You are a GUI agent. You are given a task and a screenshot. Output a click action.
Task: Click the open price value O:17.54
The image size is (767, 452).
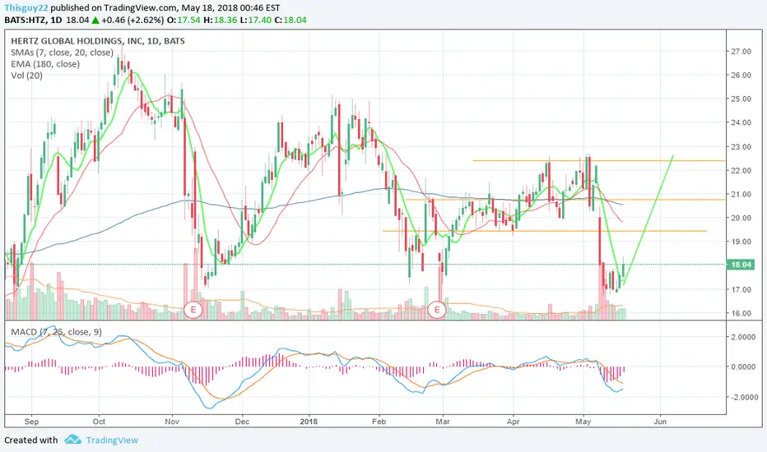[184, 20]
